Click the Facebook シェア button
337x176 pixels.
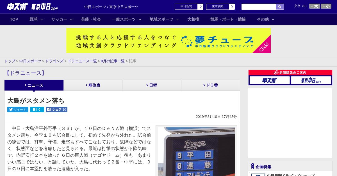click(56, 110)
